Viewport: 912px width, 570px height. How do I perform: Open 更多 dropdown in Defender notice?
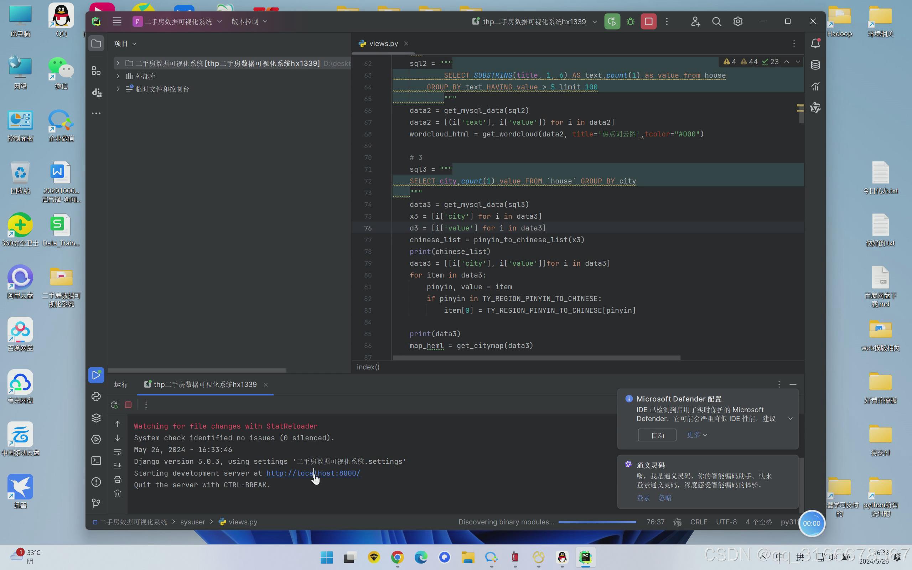point(697,435)
